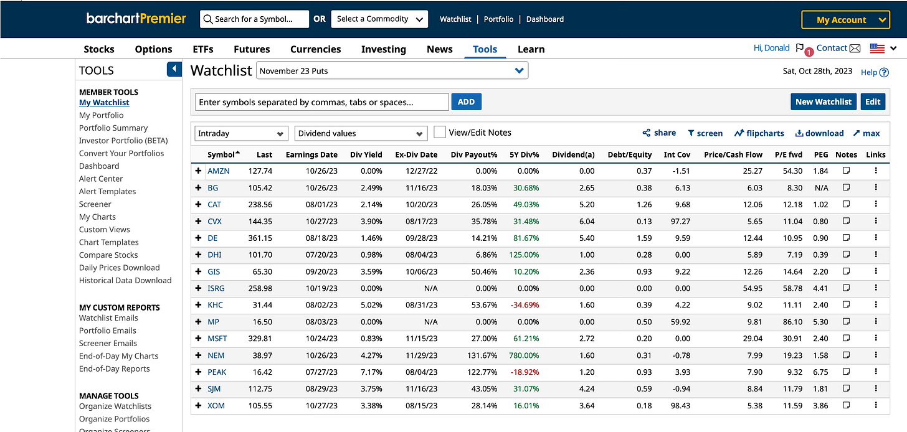Screen dimensions: 907x432
Task: Expand the AMZN row
Action: tap(198, 171)
